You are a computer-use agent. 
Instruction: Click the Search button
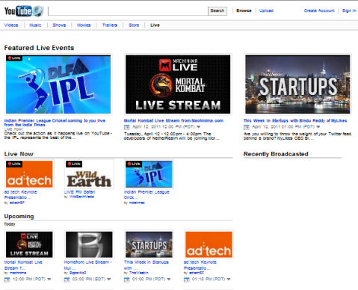(217, 10)
